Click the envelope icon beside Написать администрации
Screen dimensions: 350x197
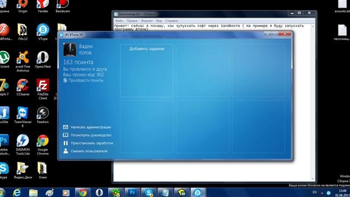pos(66,127)
